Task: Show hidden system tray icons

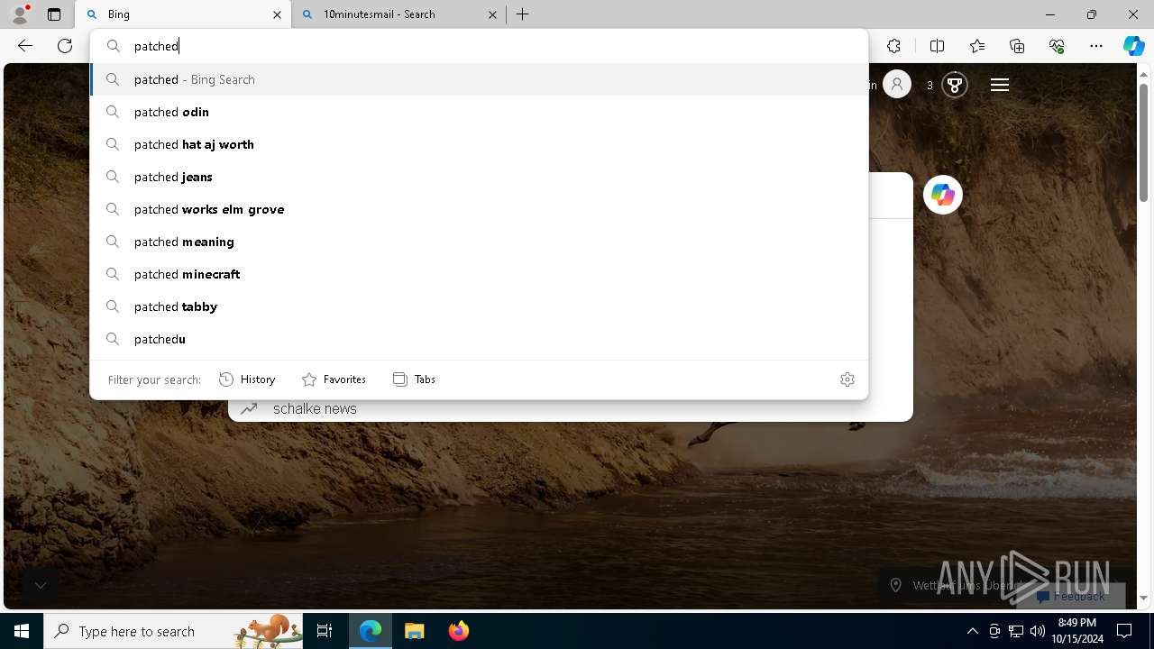Action: [972, 631]
